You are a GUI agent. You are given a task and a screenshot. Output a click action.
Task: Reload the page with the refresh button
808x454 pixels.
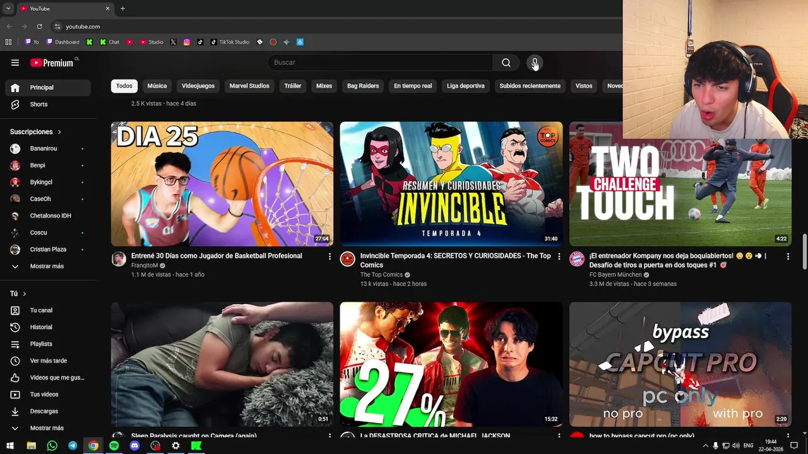click(39, 26)
